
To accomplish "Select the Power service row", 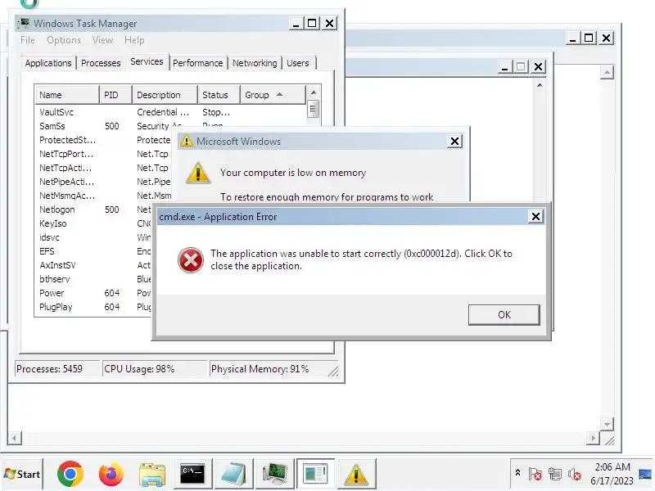I will click(94, 293).
